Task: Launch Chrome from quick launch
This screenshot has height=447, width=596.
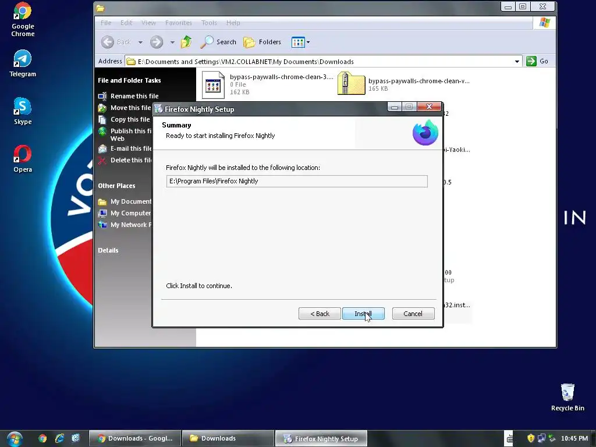Action: tap(42, 438)
